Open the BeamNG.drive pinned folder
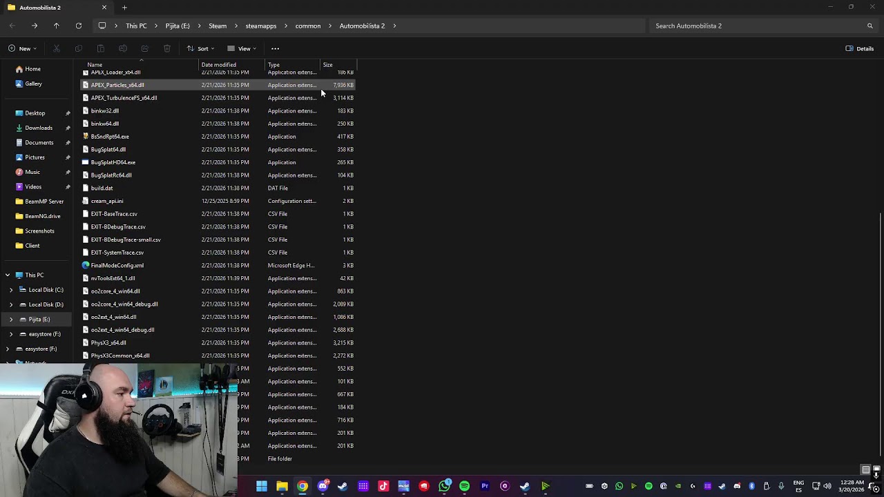This screenshot has width=884, height=497. pyautogui.click(x=43, y=216)
